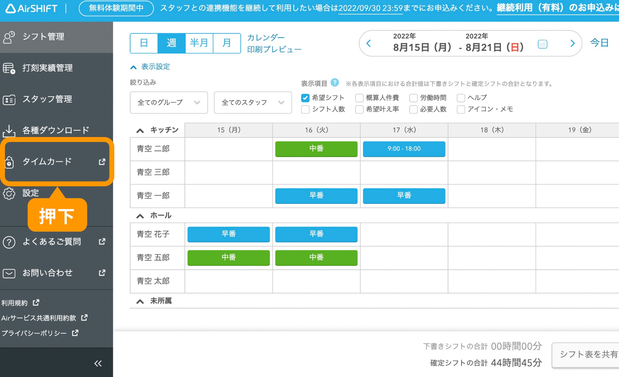Check the シフト人数 checkbox
This screenshot has width=619, height=377.
(305, 109)
